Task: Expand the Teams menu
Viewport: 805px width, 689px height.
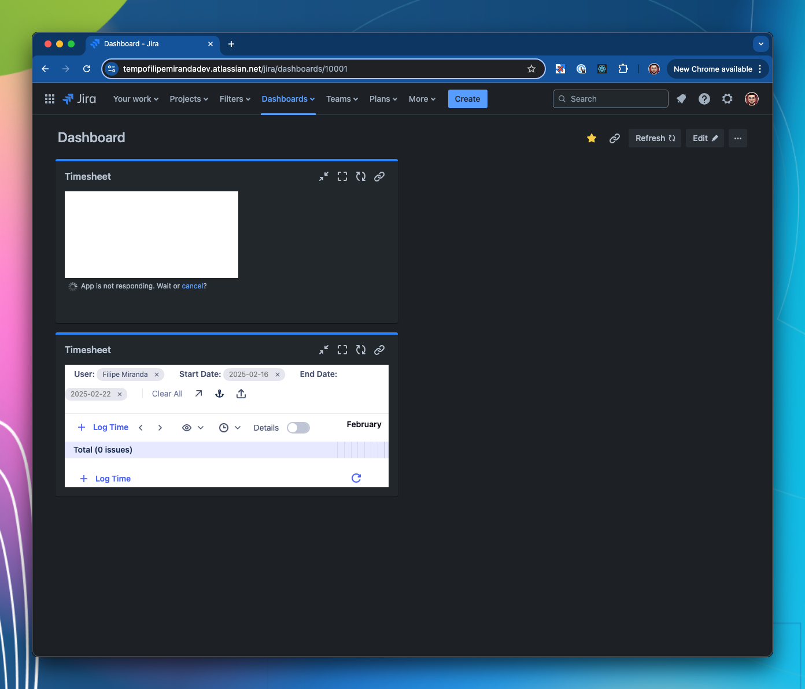Action: [342, 99]
